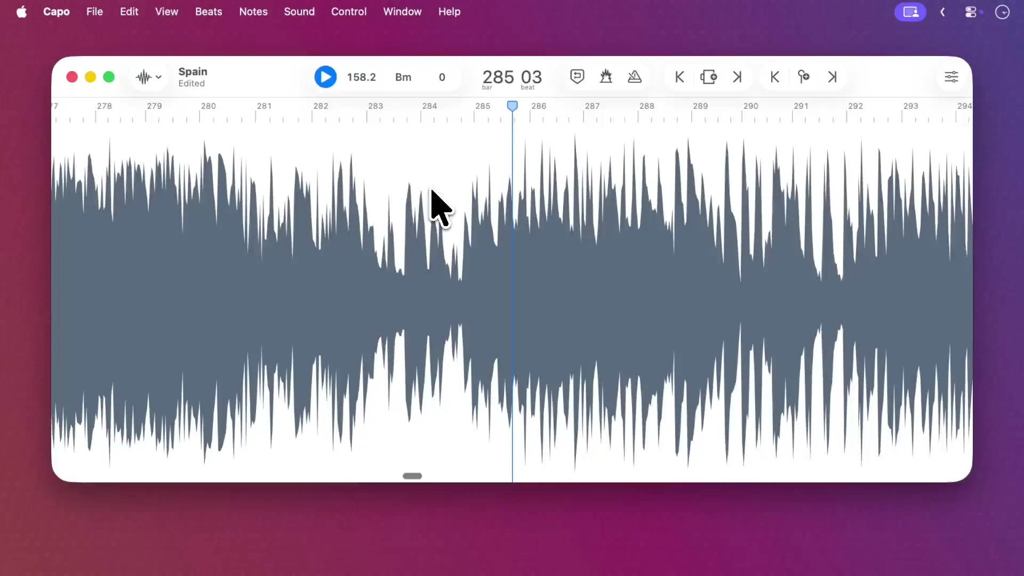Open the File menu

(x=94, y=12)
